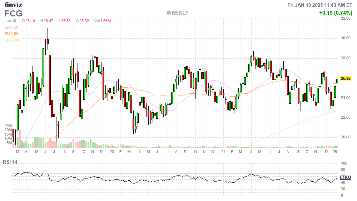Click the RSI 80 level label
This screenshot has height=201, width=357.
[x=342, y=170]
